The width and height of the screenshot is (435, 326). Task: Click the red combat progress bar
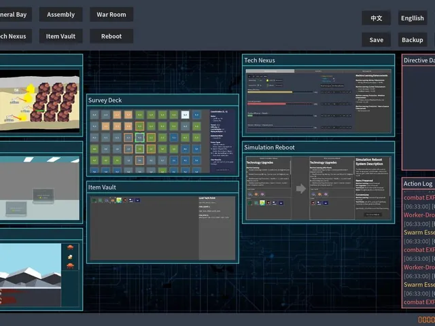(266, 104)
